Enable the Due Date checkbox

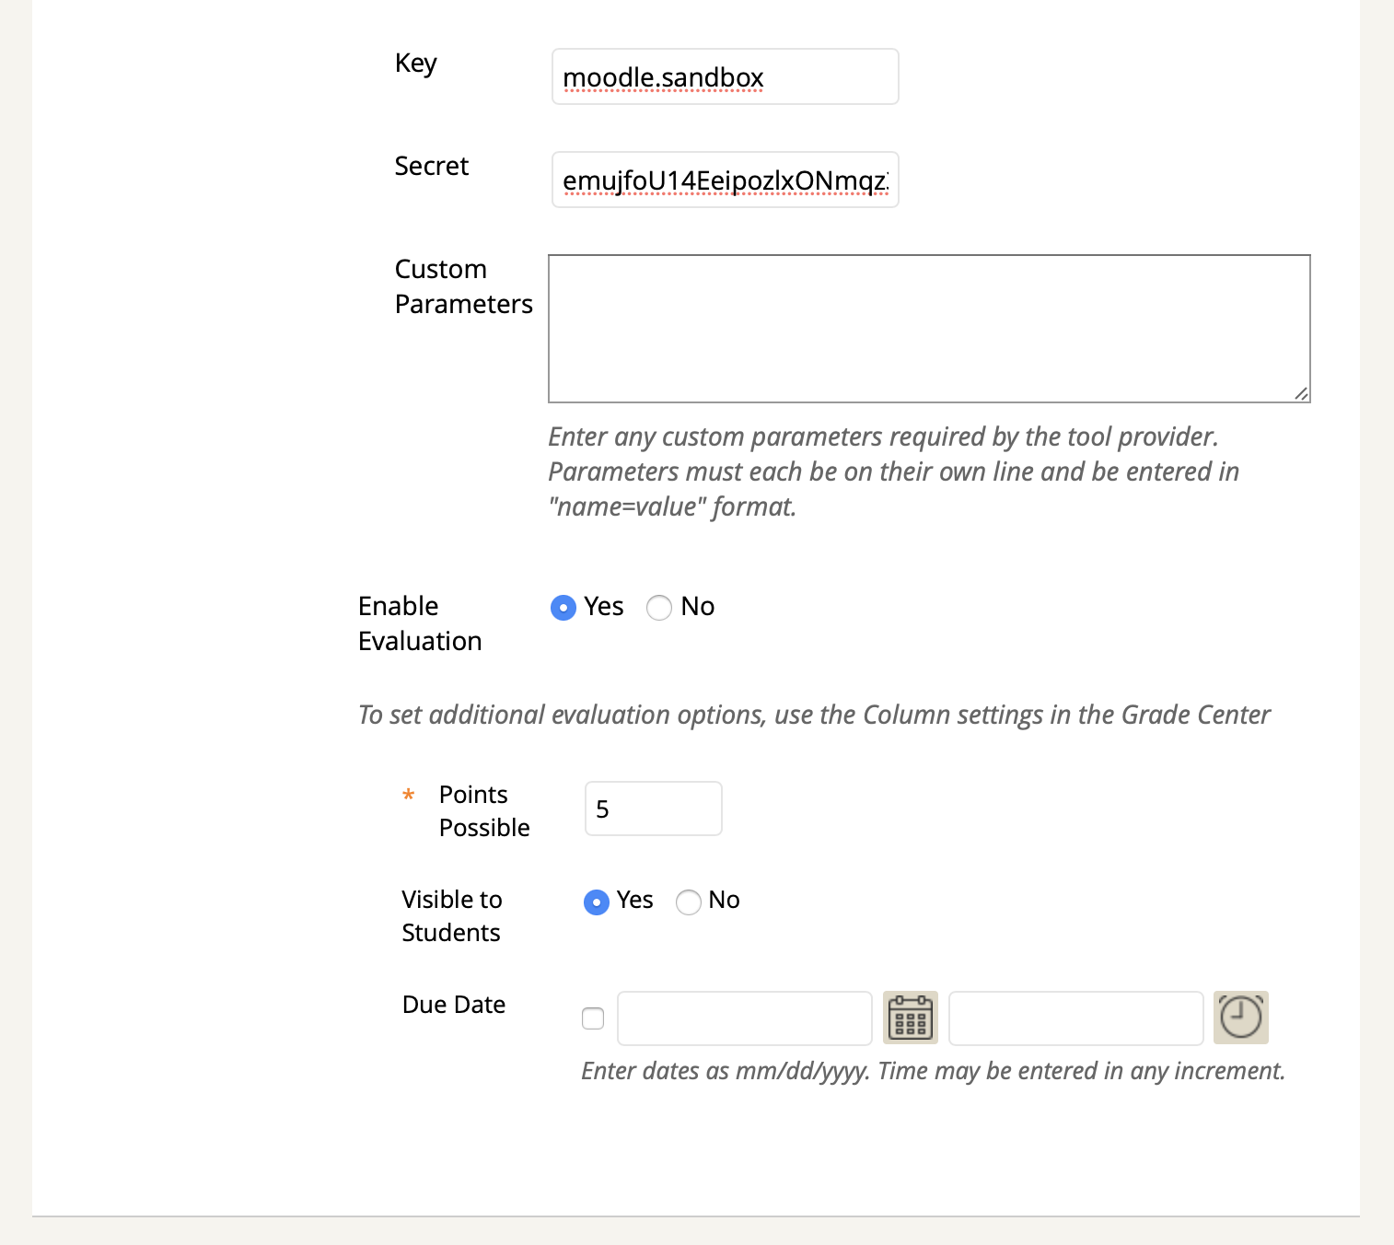[x=593, y=1018]
